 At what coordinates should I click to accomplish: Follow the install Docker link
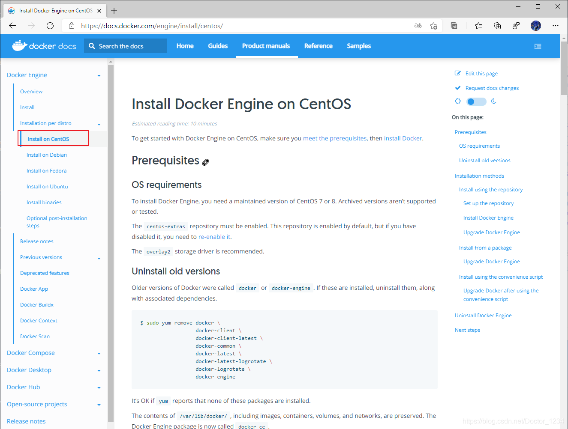pos(403,138)
